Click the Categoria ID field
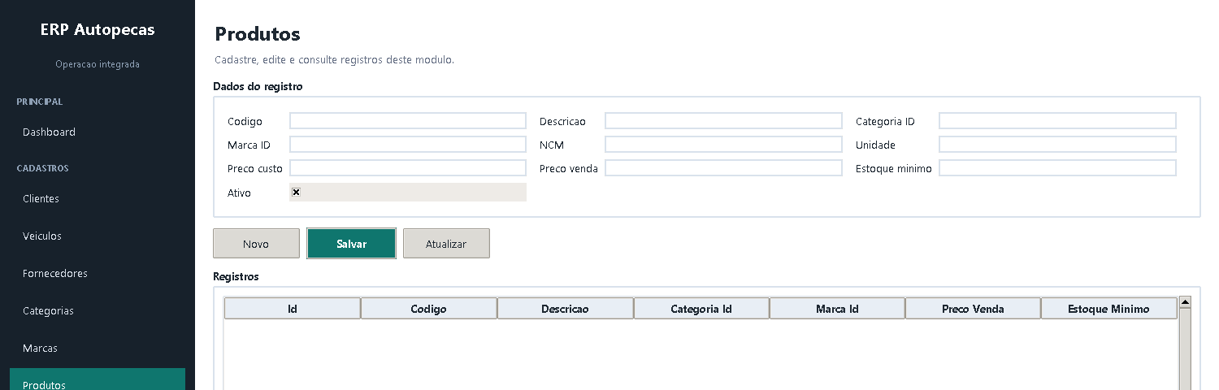This screenshot has height=390, width=1219. click(1057, 121)
